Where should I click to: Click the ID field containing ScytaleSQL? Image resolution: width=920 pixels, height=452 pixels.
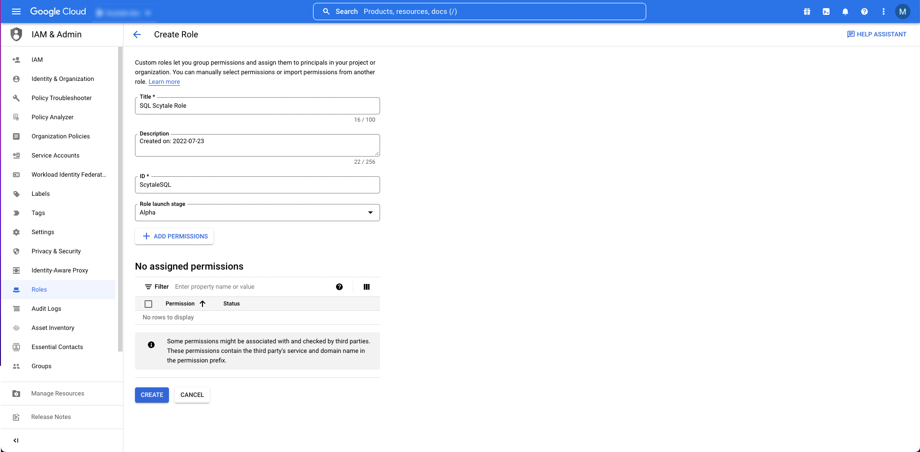[x=258, y=185]
